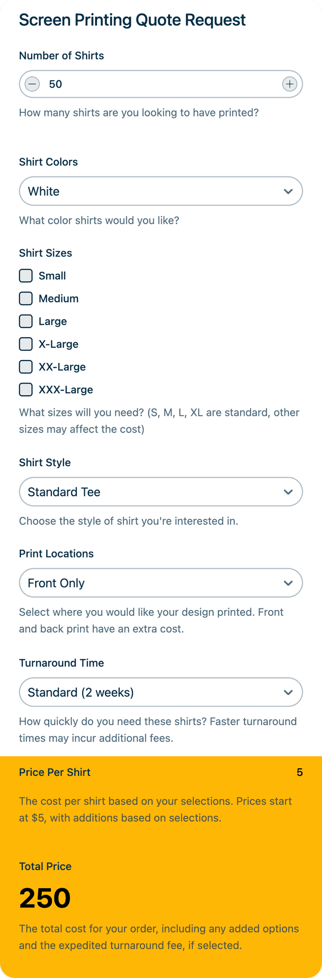The image size is (322, 978).
Task: Expand the Shirt Style dropdown showing Standard Tee
Action: click(161, 492)
